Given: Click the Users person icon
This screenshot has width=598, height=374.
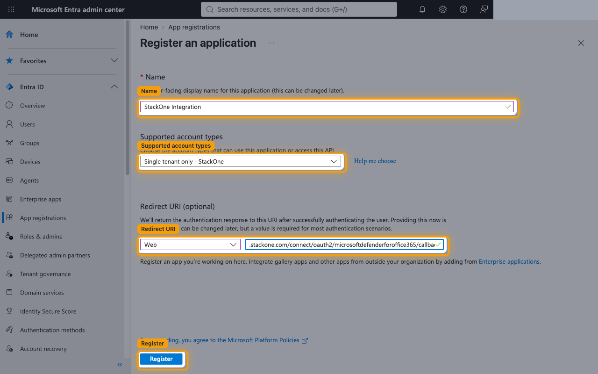Looking at the screenshot, I should pyautogui.click(x=9, y=124).
